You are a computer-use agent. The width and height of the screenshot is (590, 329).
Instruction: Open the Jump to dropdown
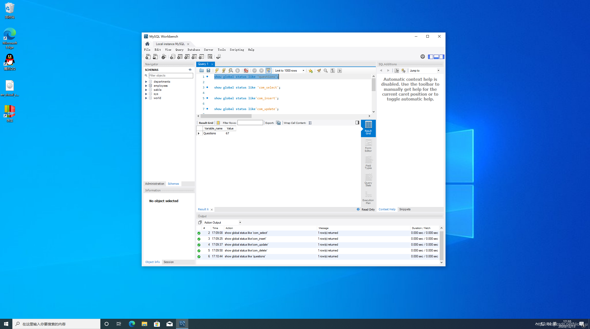pos(425,71)
